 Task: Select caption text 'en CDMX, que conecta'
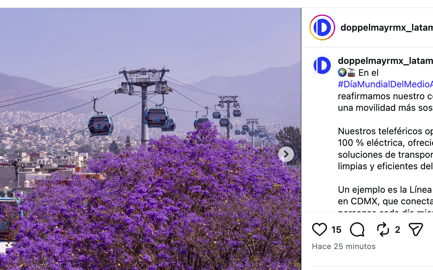[x=385, y=201]
